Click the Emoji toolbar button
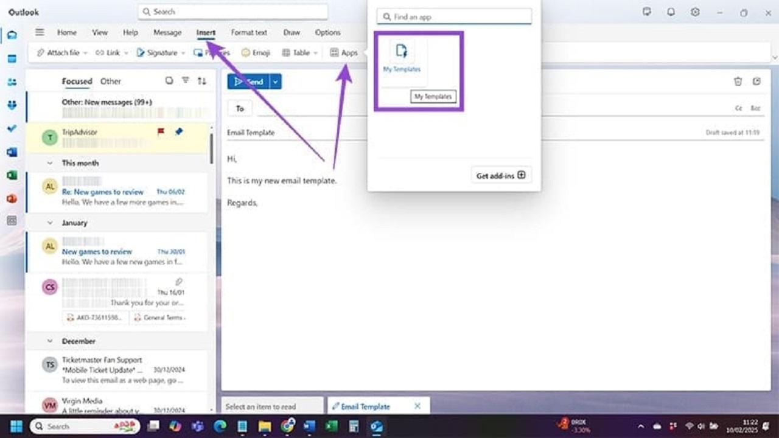The image size is (779, 438). point(256,53)
